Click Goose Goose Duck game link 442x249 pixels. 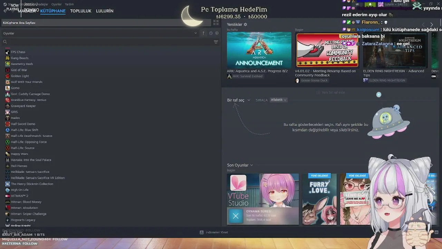(x=314, y=81)
